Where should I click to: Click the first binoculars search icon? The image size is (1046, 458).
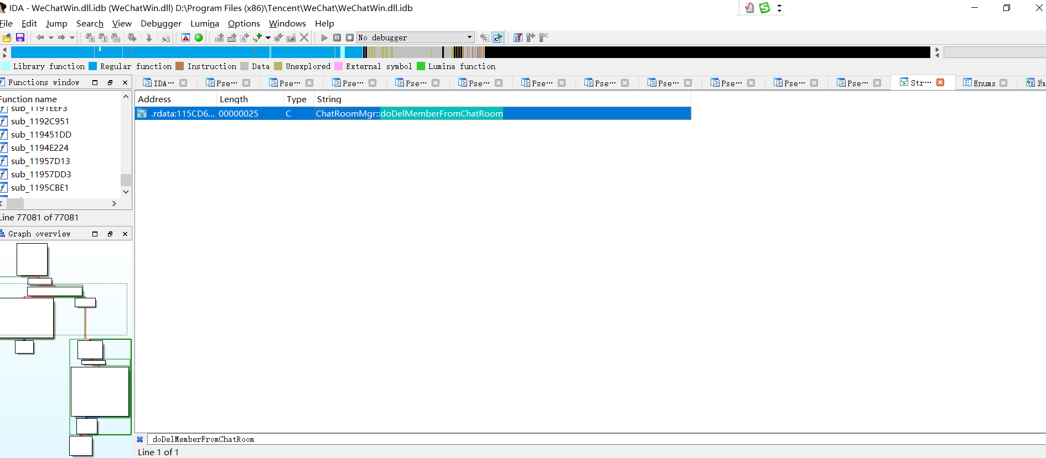[90, 38]
